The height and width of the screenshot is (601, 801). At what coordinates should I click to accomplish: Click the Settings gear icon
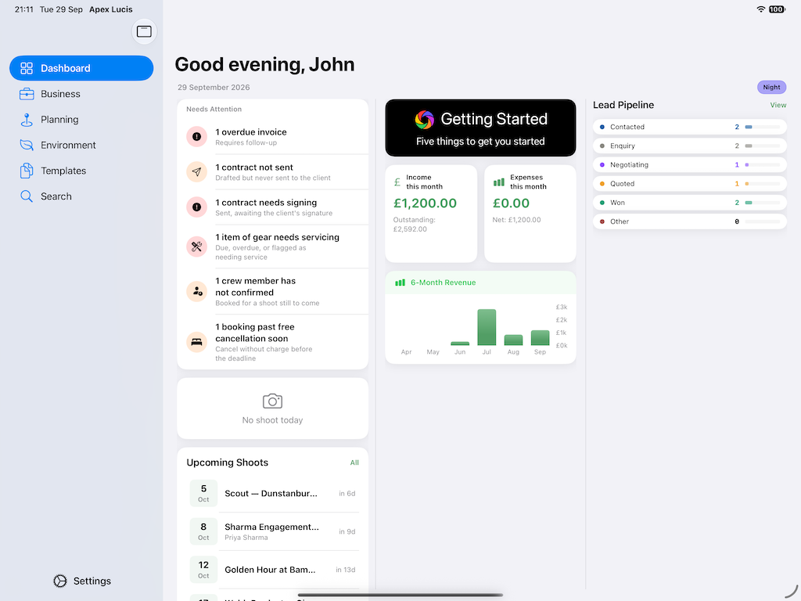[59, 581]
